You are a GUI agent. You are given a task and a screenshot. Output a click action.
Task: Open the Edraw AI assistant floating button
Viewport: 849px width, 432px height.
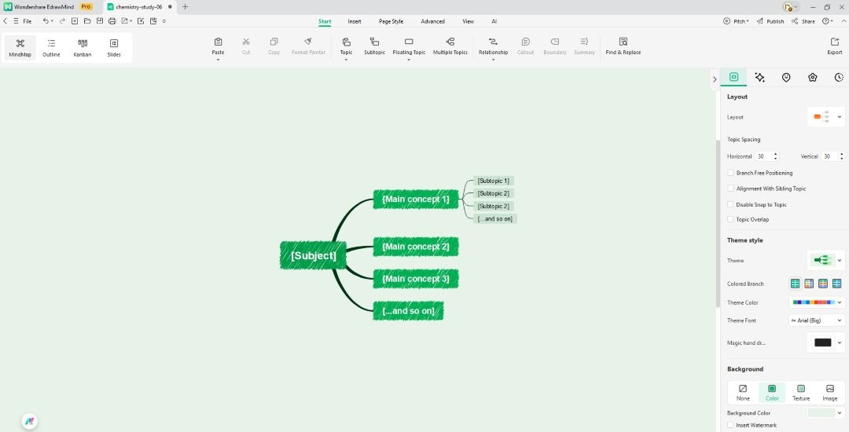click(x=29, y=421)
